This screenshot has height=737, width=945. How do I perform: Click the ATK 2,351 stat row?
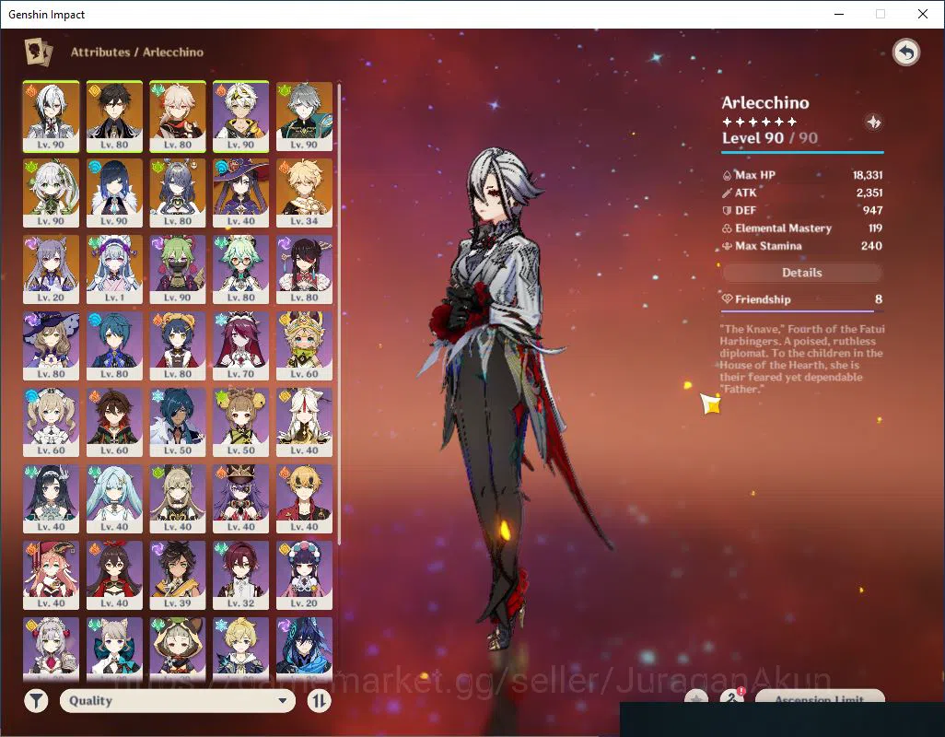802,193
